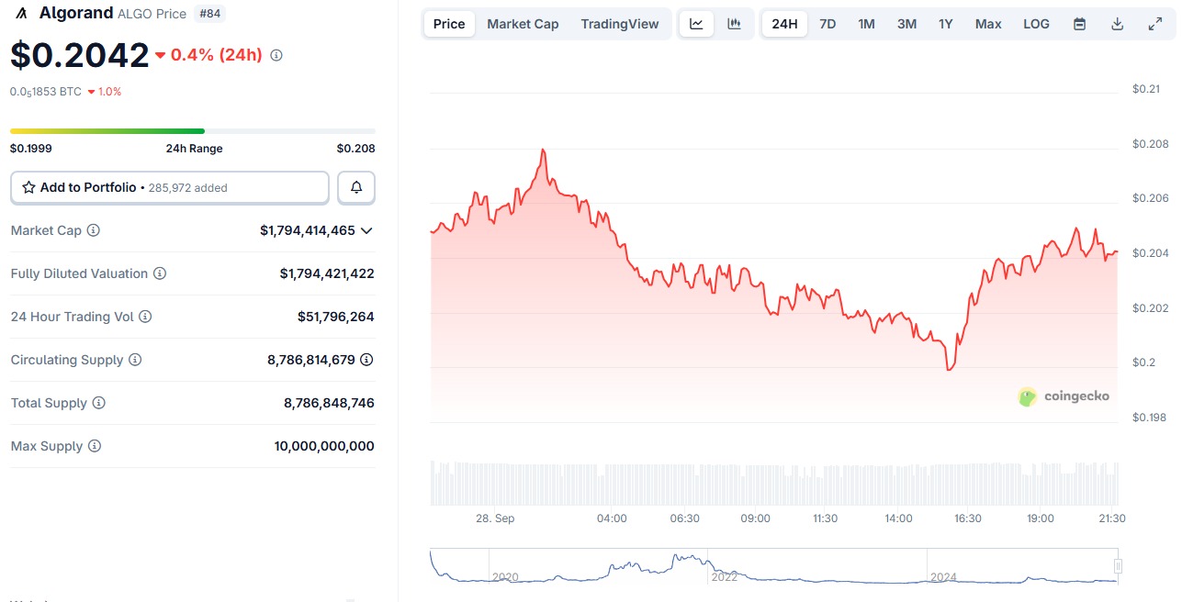
Task: Show info for 24h price change
Action: [x=276, y=55]
